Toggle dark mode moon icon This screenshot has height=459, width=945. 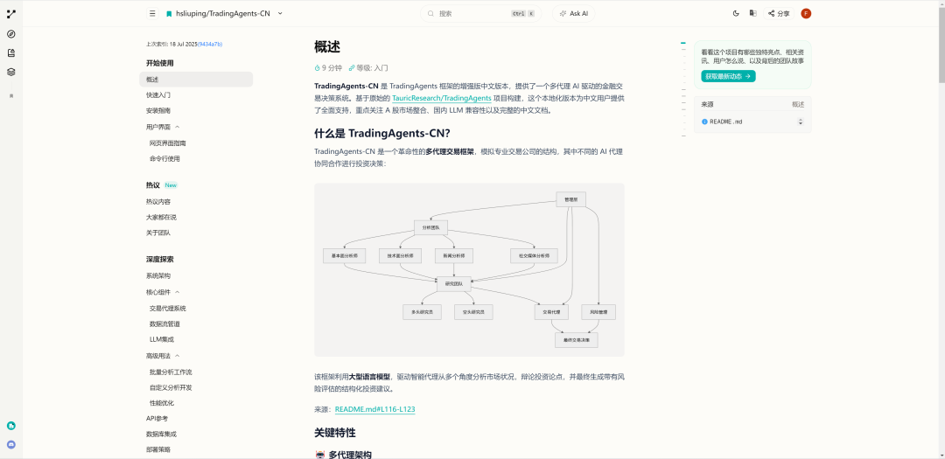[x=736, y=13]
